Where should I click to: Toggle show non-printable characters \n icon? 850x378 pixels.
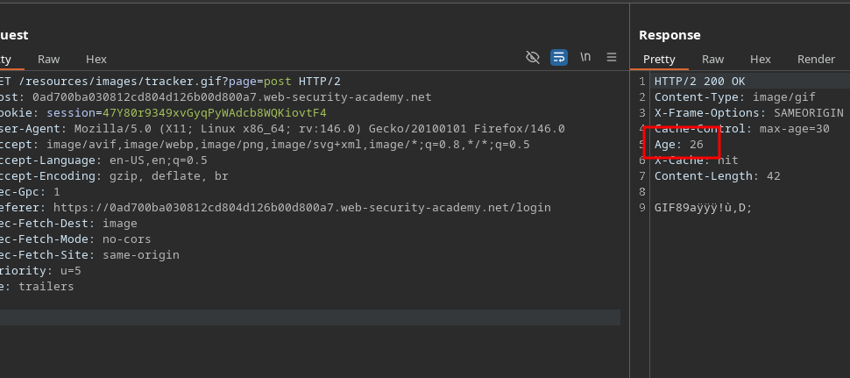[585, 57]
